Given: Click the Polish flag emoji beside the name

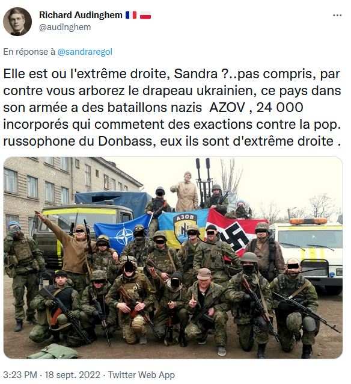Looking at the screenshot, I should click(x=145, y=15).
